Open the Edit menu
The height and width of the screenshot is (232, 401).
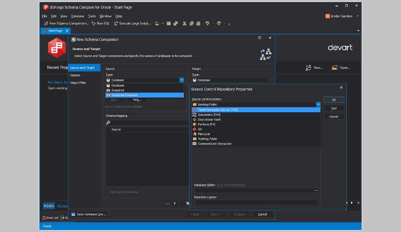[54, 16]
